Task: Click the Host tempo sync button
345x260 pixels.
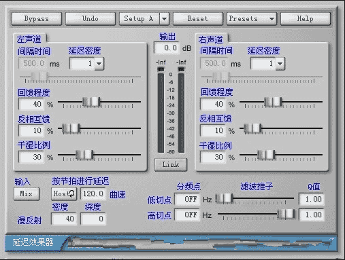Action: [x=64, y=194]
